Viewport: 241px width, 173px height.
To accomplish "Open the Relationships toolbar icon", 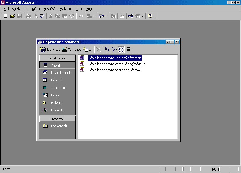I will click(131, 16).
